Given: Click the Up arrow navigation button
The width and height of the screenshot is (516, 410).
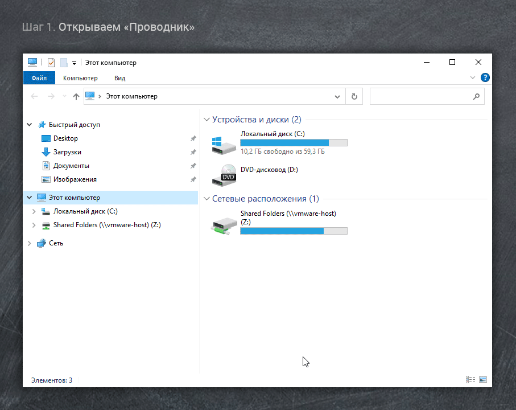Looking at the screenshot, I should [x=76, y=97].
